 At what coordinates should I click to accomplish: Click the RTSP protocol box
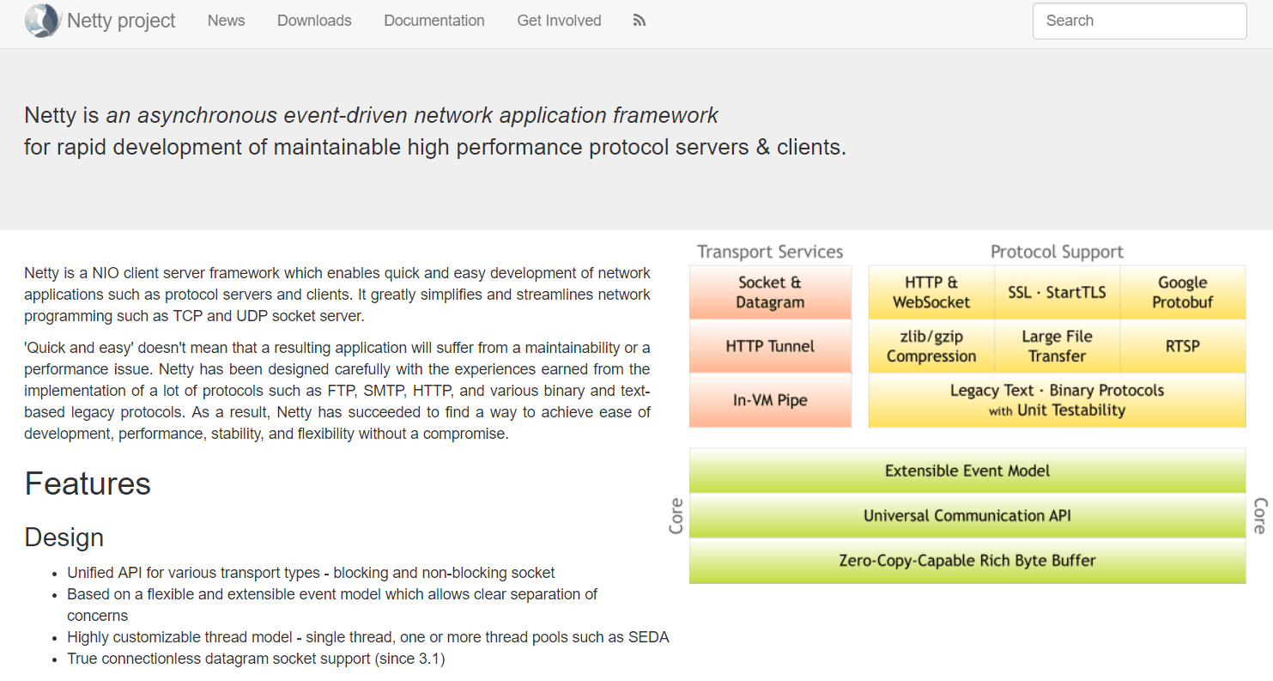1183,346
